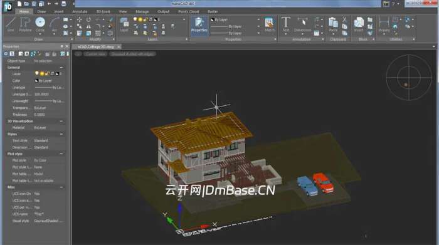
Task: Expand the Circle tool dropdown arrow
Action: [40, 34]
